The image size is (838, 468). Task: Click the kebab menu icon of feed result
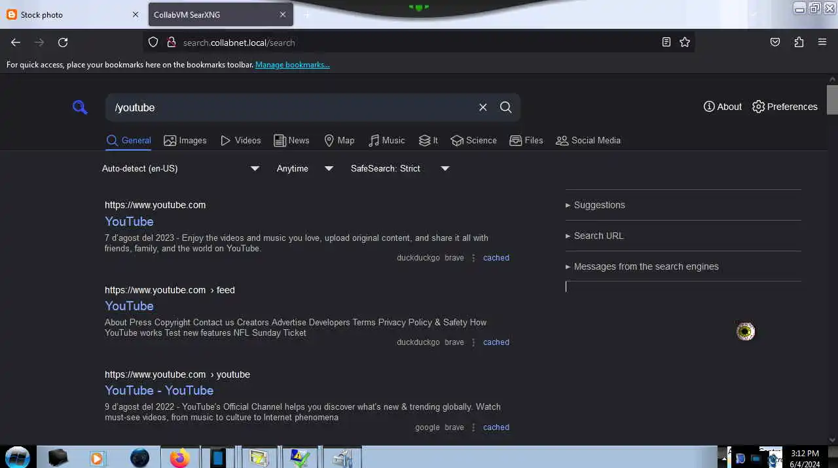473,342
